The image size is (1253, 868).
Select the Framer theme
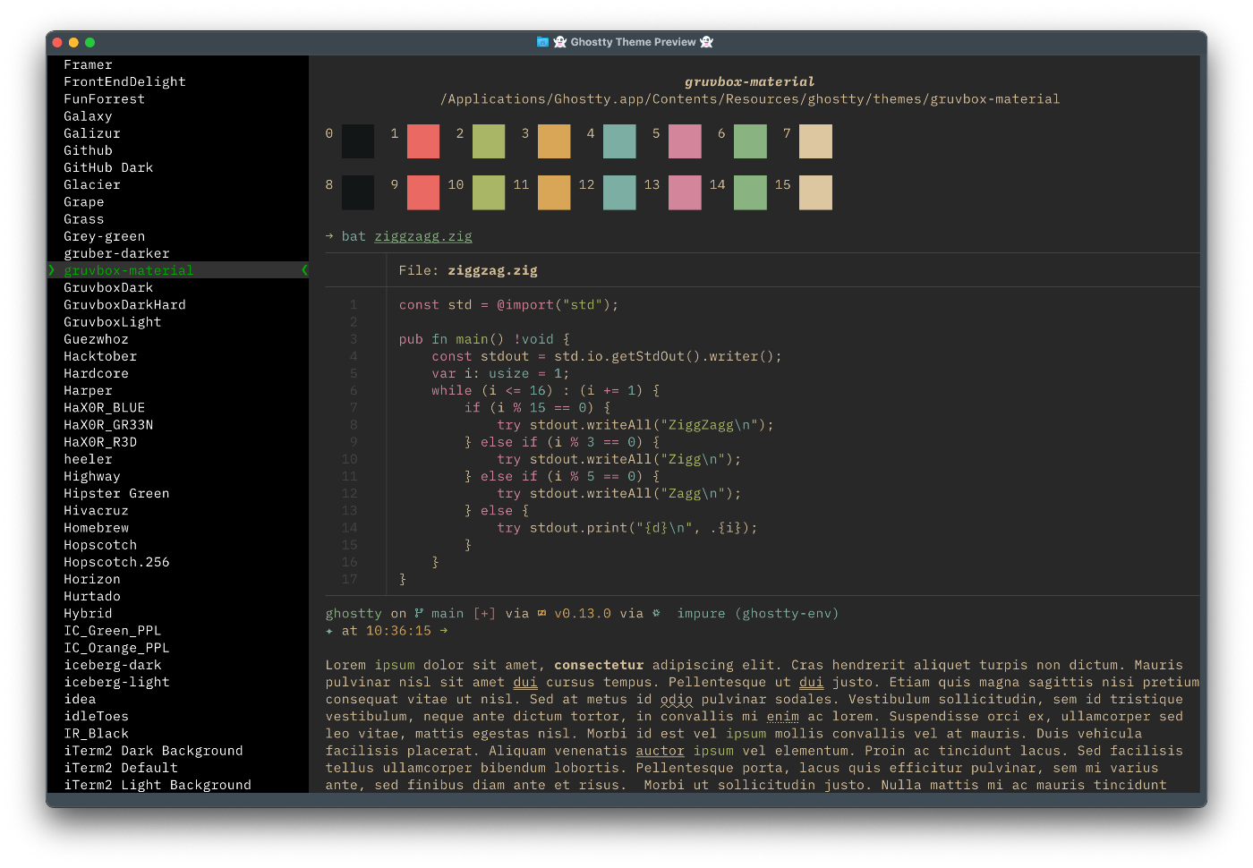click(88, 64)
